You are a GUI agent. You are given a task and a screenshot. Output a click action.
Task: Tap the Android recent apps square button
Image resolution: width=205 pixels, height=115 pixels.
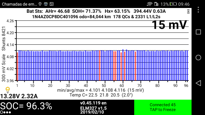[198, 32]
